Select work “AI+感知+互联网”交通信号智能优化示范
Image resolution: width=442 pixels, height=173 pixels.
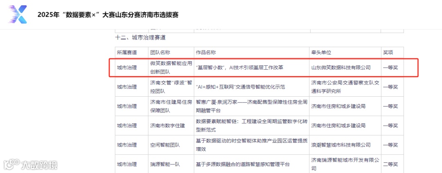pyautogui.click(x=241, y=87)
